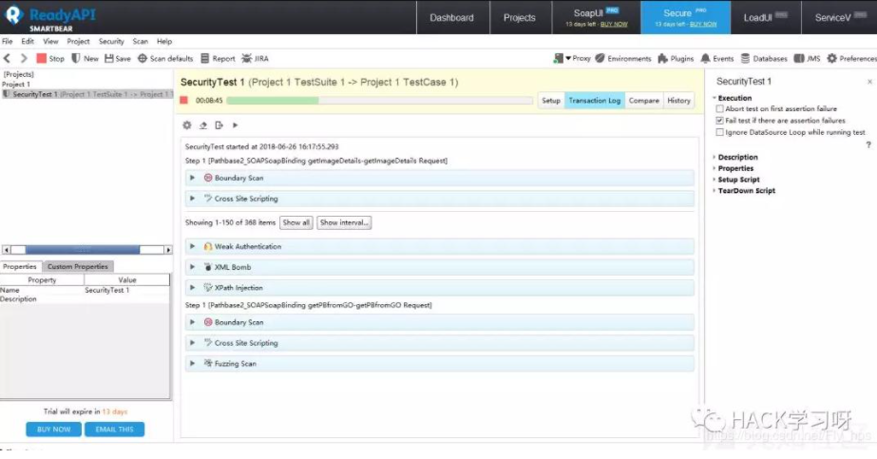Open the View menu
This screenshot has height=459, width=877.
[50, 42]
